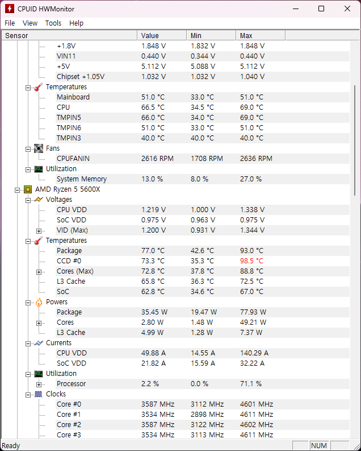Click the Fans category fan icon

(x=39, y=148)
